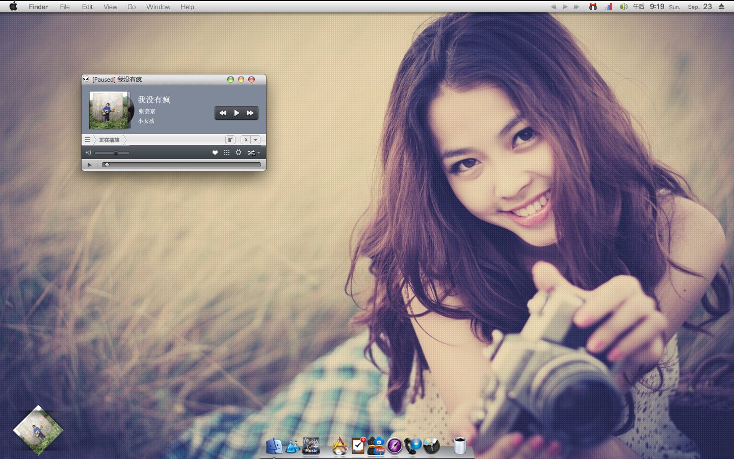Open the green volume icon in menu bar
The width and height of the screenshot is (734, 459).
pyautogui.click(x=623, y=7)
